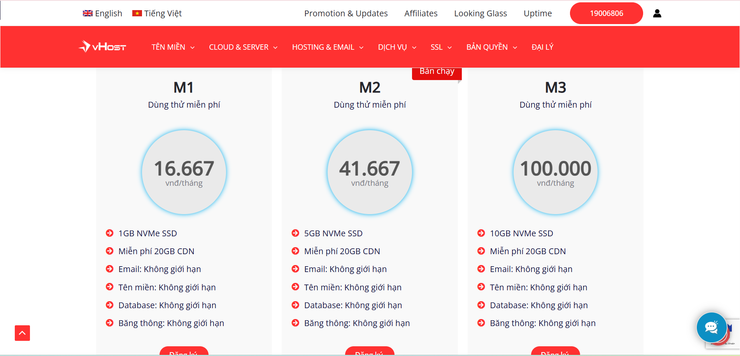Screen dimensions: 740x356
Task: Click the UK flag icon
Action: 88,14
